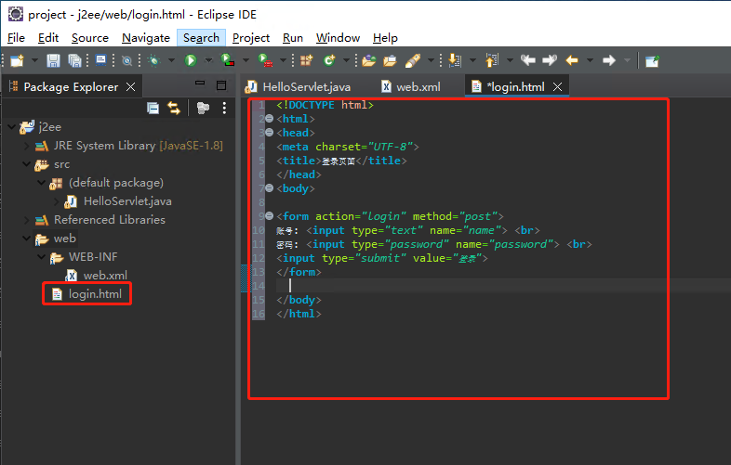The height and width of the screenshot is (465, 731).
Task: Collapse the WEB-INF folder node
Action: point(42,257)
